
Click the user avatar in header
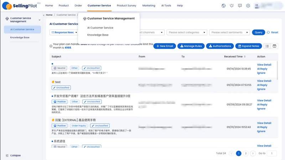point(256,6)
